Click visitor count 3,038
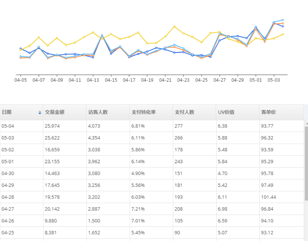 click(94, 150)
